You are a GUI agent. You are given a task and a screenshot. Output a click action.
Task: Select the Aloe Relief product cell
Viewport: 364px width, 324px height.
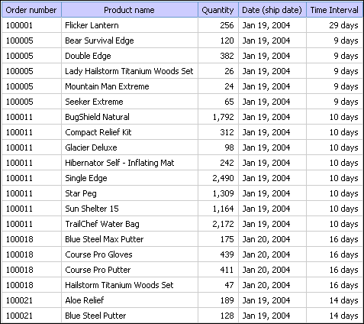tap(130, 300)
